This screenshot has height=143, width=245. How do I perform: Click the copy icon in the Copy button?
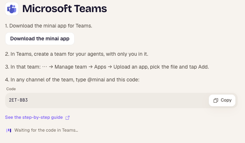pos(216,100)
